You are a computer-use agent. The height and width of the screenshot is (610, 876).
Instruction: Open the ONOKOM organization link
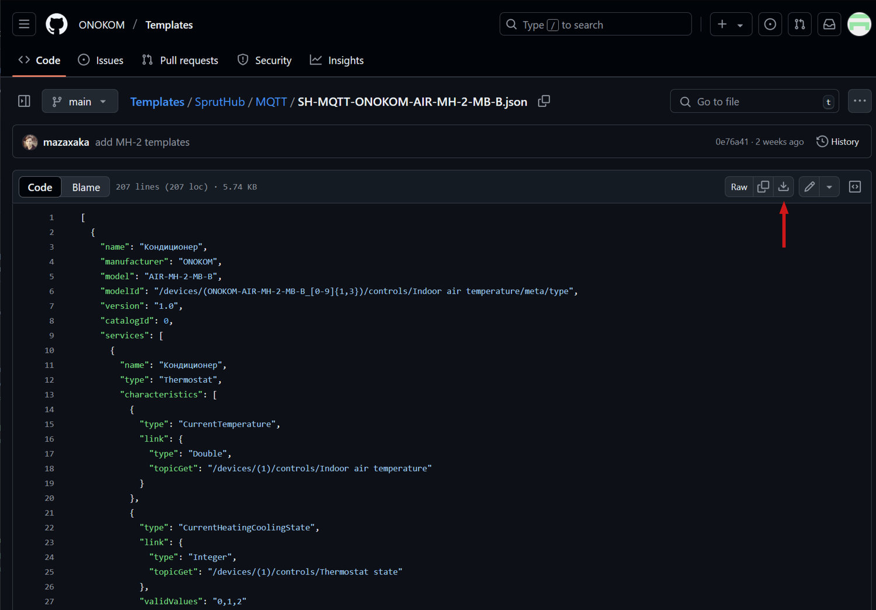[x=102, y=25]
